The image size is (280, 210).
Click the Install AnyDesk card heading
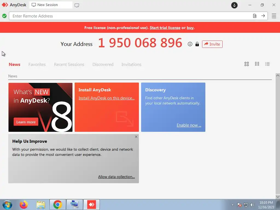point(95,90)
